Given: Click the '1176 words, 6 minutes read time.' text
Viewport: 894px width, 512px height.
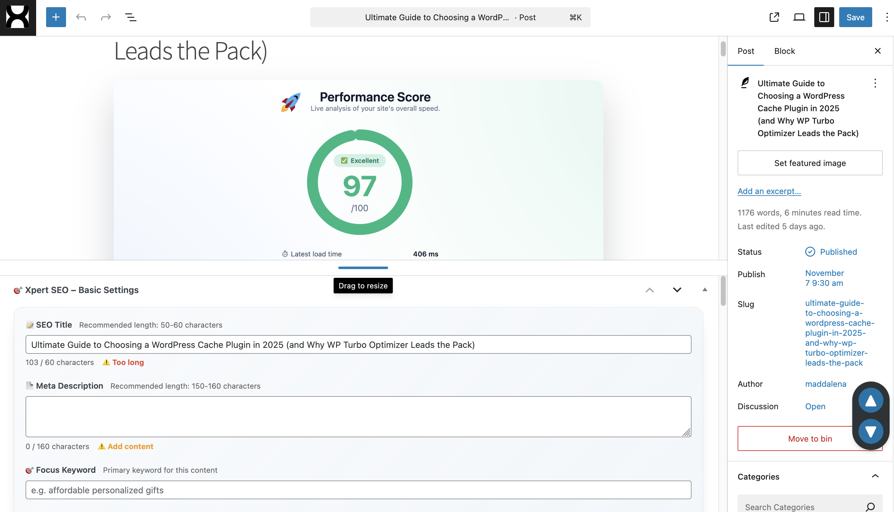Looking at the screenshot, I should 799,213.
